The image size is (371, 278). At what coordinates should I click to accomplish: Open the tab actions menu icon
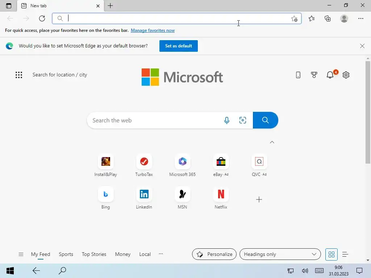pyautogui.click(x=9, y=6)
